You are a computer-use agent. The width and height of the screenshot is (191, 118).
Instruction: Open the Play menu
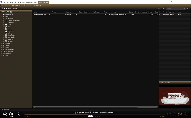[x=15, y=2]
